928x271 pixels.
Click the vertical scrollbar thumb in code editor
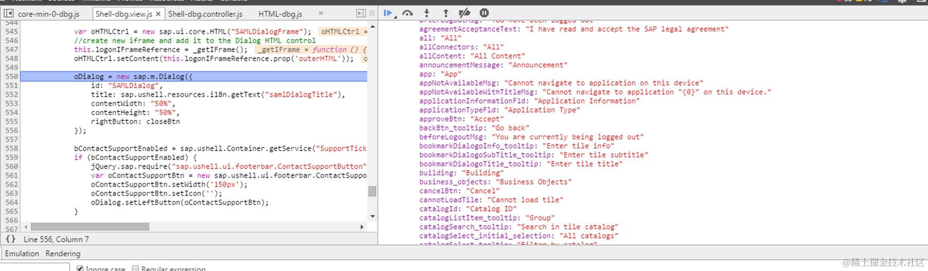(372, 191)
